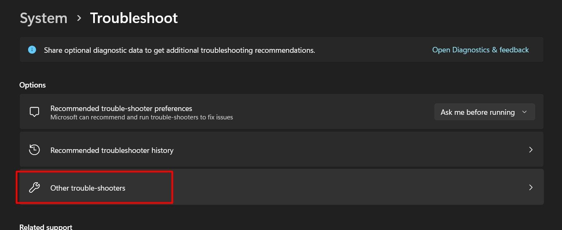Screen dimensions: 562x230
Task: Click the wrench icon beside Other trouble-shooters
Action: 34,188
